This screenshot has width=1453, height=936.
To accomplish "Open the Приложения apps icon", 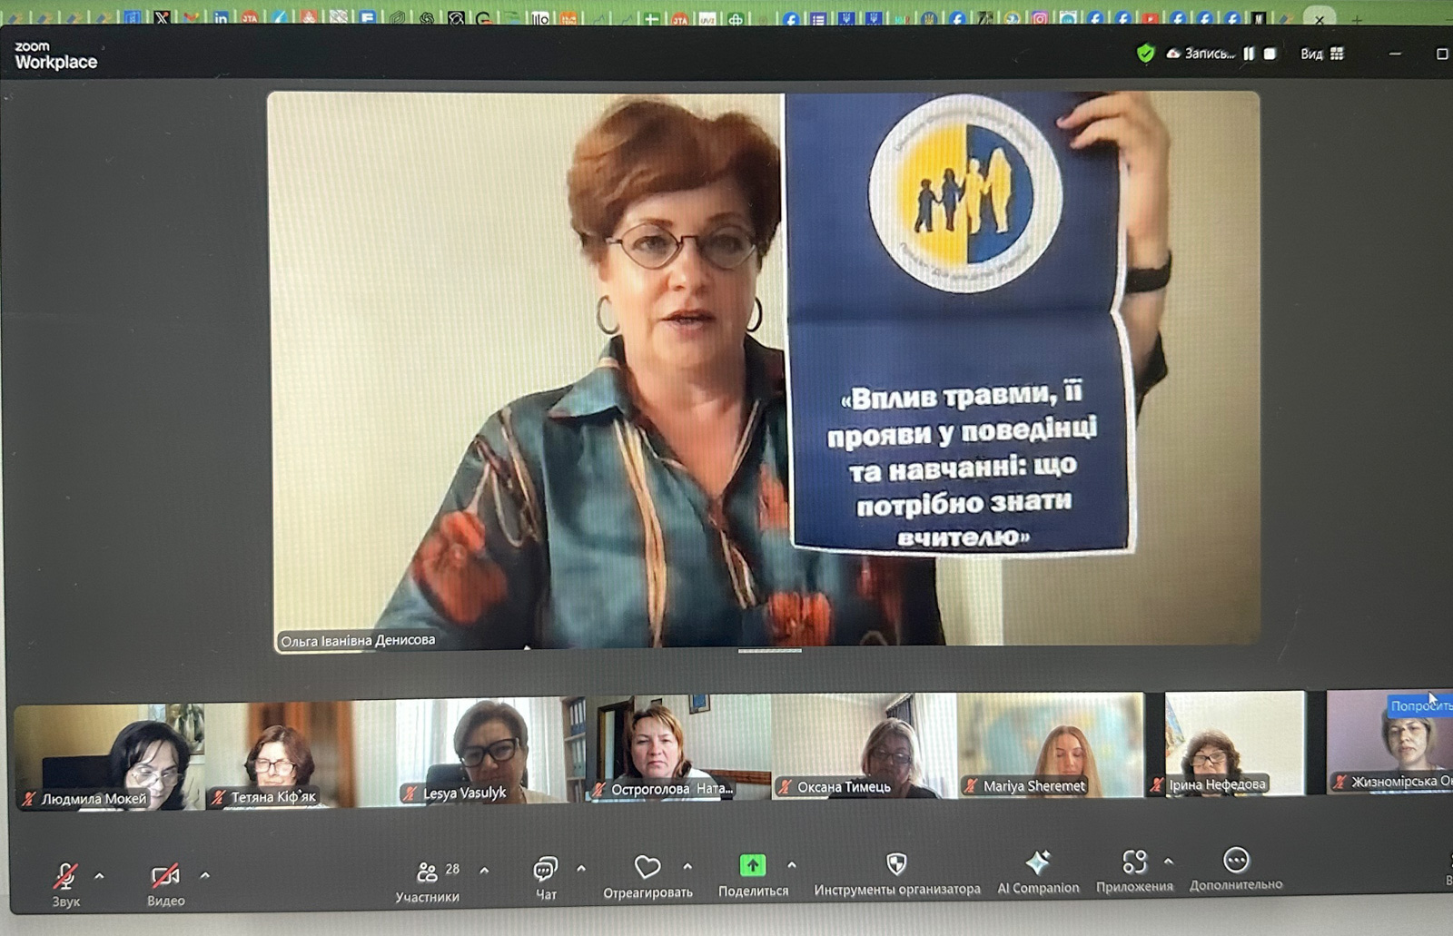I will point(1133,862).
